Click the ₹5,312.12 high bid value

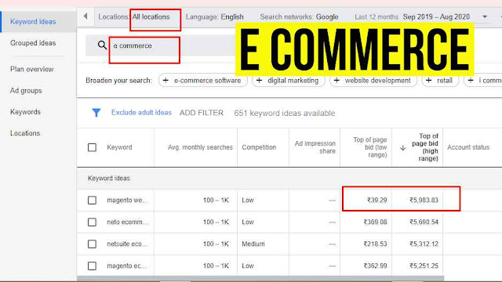pos(424,244)
